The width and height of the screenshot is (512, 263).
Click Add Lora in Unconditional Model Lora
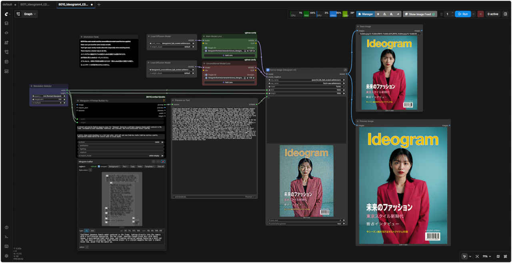click(229, 82)
